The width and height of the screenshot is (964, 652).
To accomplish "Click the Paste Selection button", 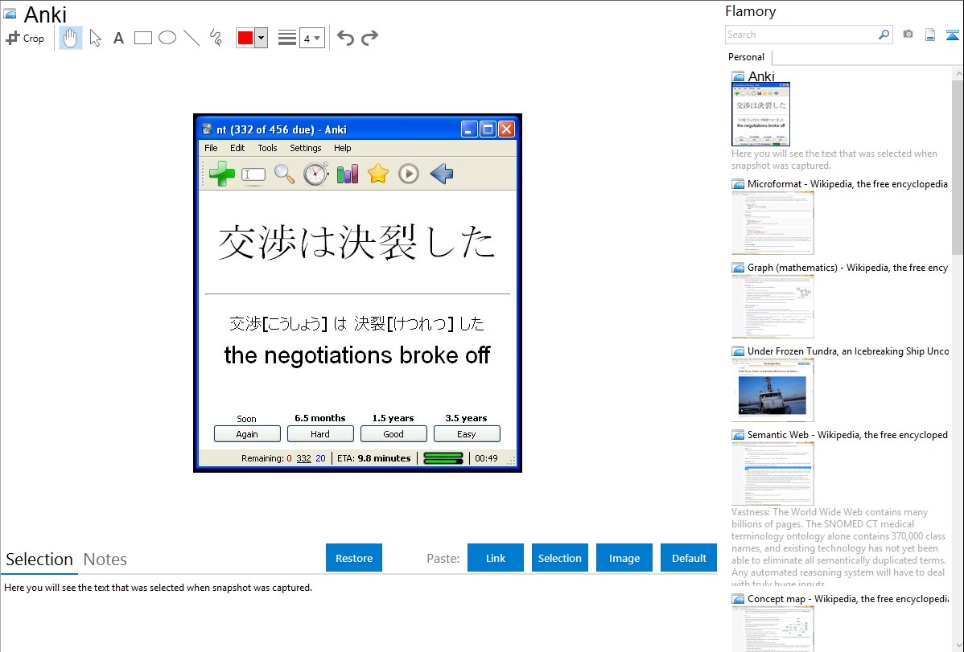I will pos(559,558).
